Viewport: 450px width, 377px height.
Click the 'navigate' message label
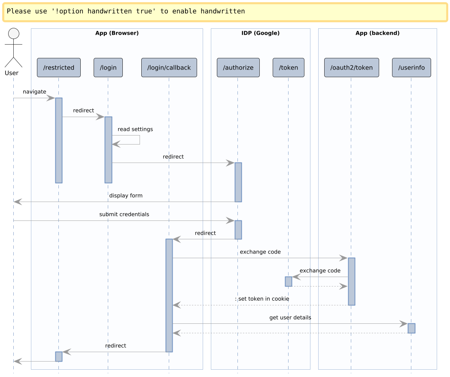pos(34,92)
